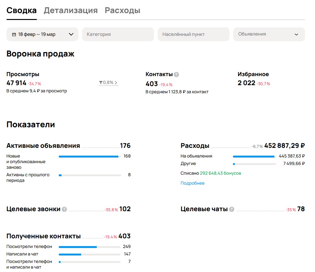Viewport: 315px width, 272px height.
Task: Click the Активные объявления total 176
Action: (126, 146)
